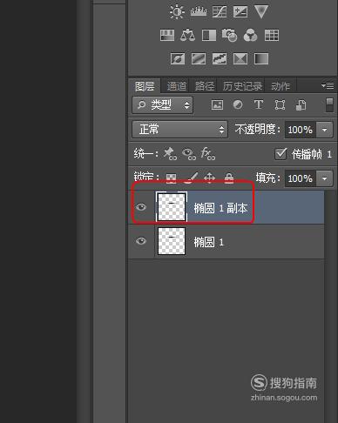
Task: Add a Color Lookup adjustment (grid icon)
Action: pos(272,36)
